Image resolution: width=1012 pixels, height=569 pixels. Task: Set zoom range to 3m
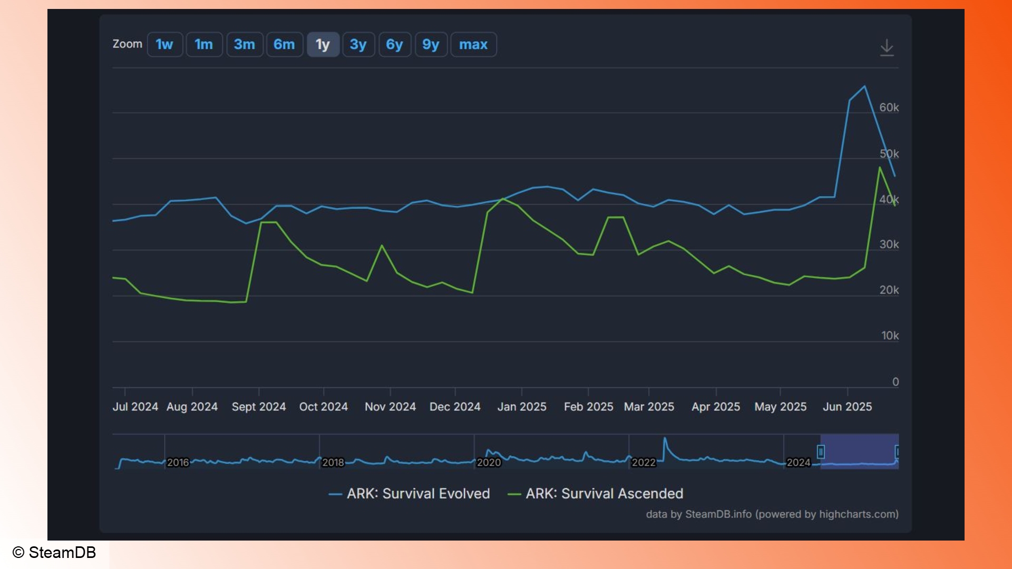[245, 45]
